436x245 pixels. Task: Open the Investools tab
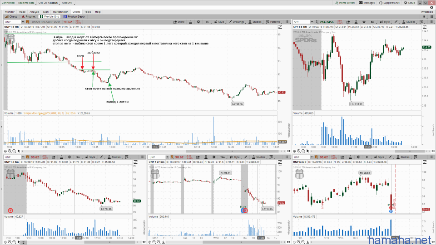pos(427,12)
